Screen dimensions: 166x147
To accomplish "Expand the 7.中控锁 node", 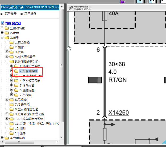I will coord(11,95).
